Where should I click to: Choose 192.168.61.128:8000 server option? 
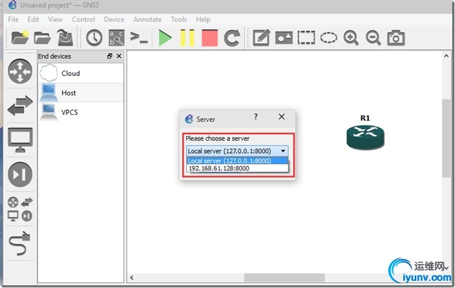click(x=237, y=169)
